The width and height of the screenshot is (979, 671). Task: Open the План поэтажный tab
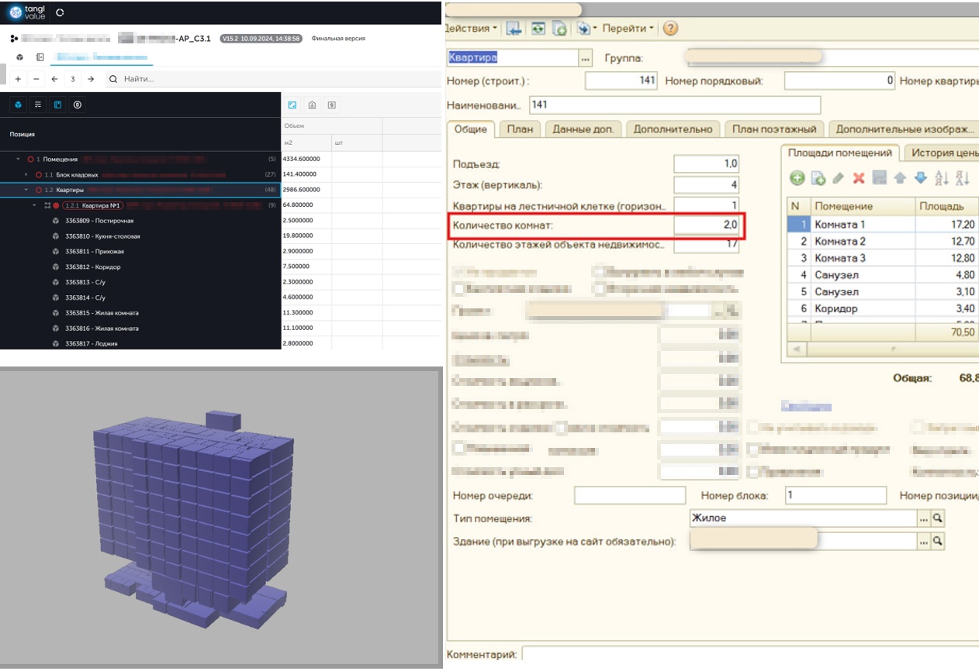click(x=773, y=129)
